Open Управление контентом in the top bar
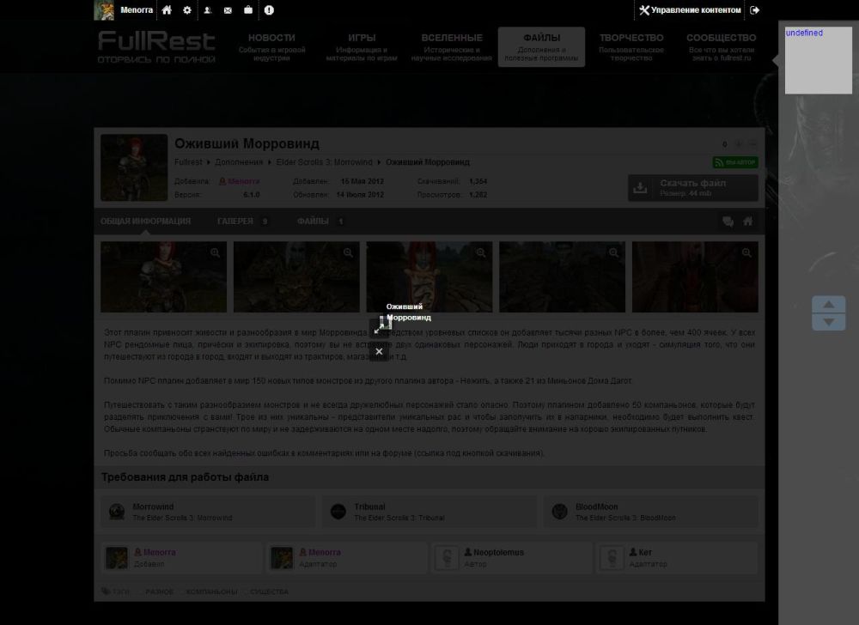859x625 pixels. 691,9
